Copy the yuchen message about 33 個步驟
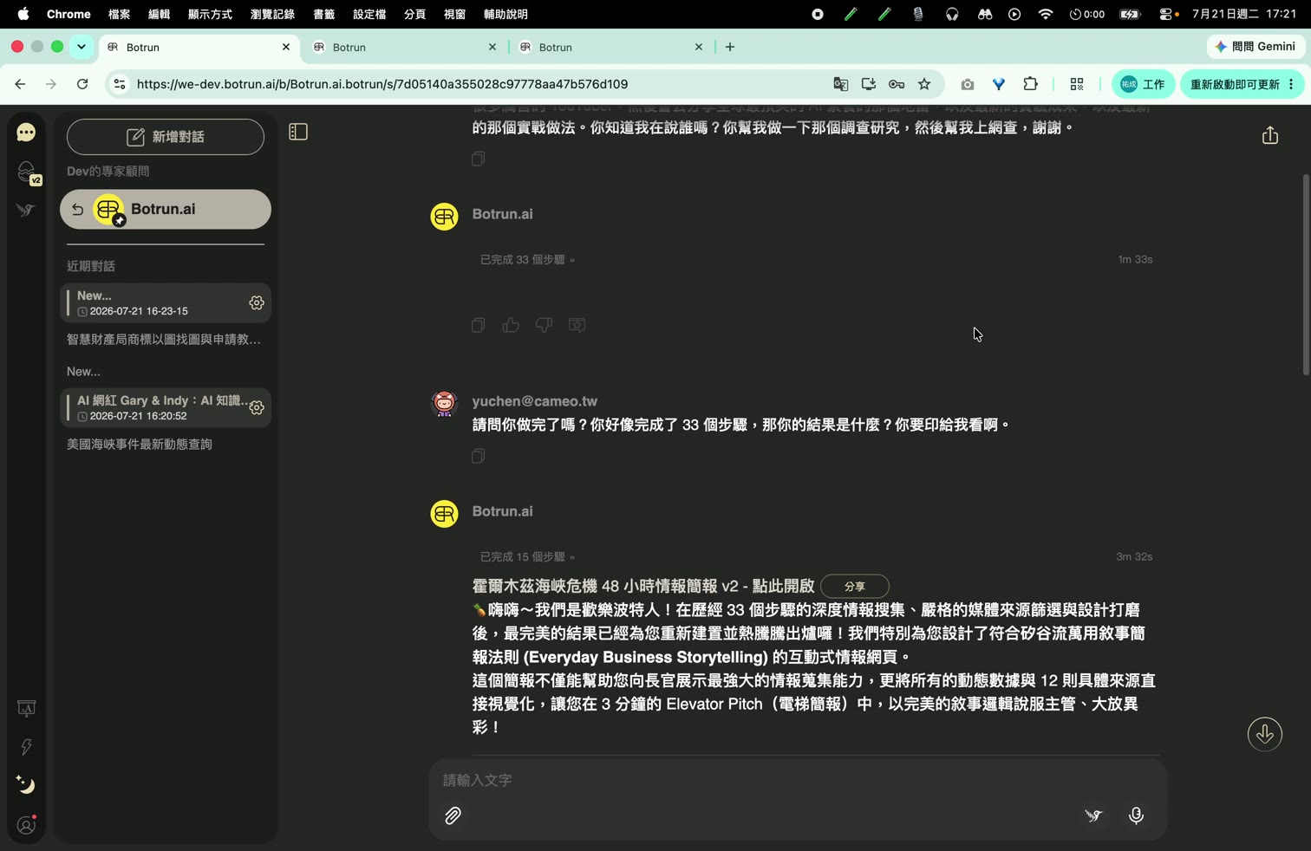The height and width of the screenshot is (851, 1311). [478, 456]
